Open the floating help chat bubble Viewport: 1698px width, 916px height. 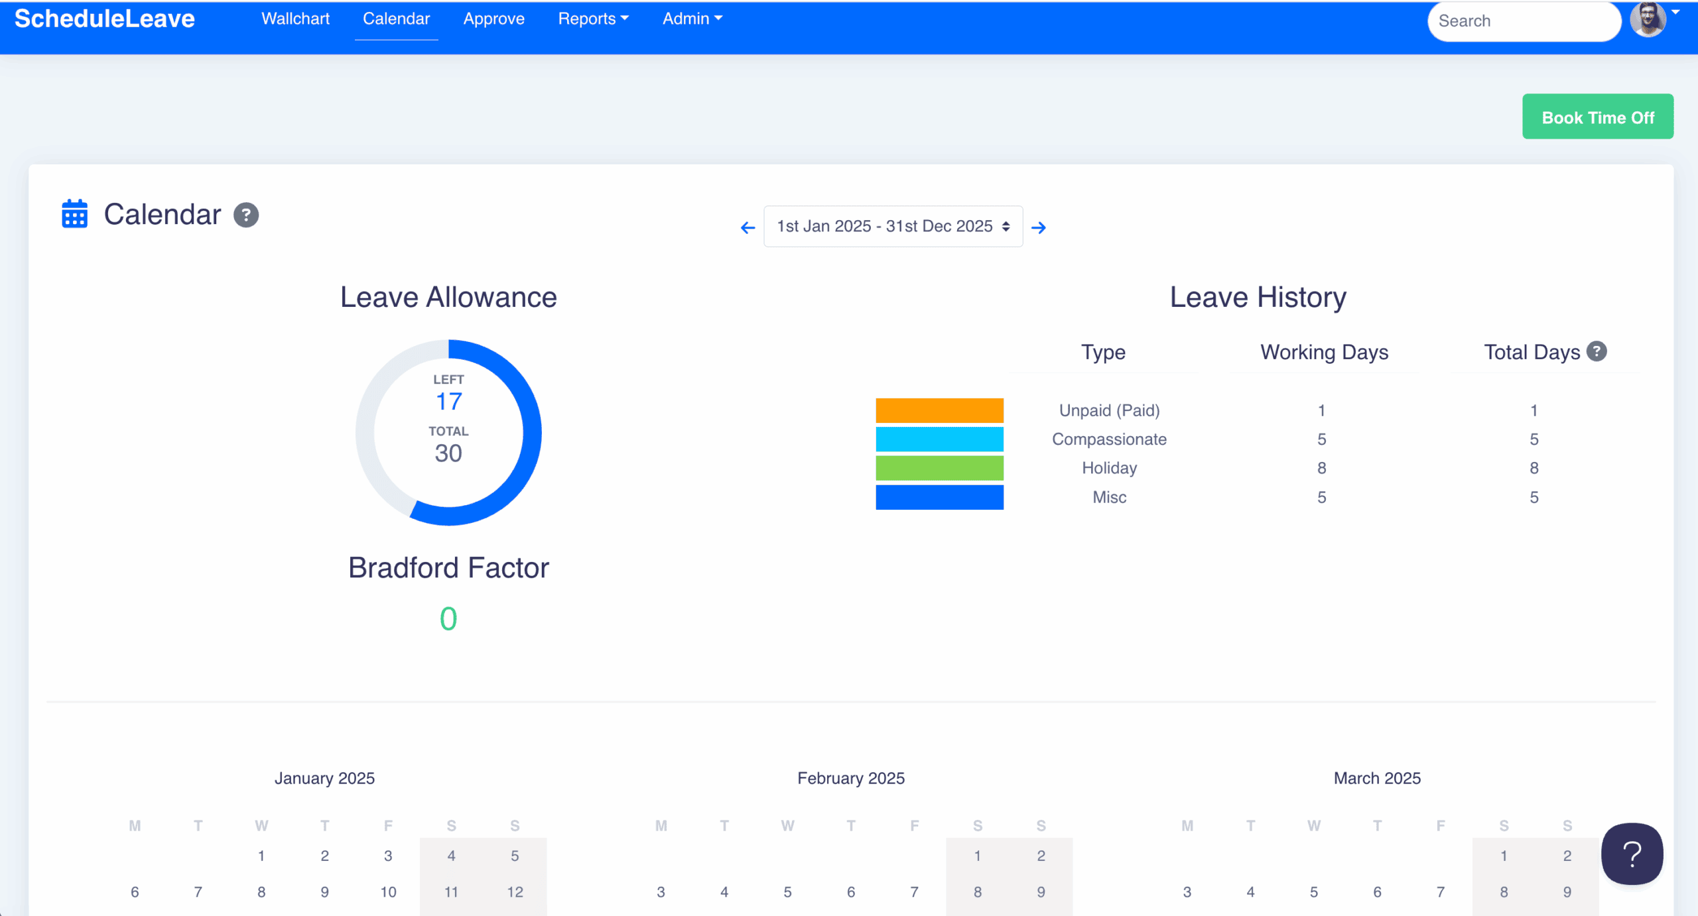point(1632,854)
